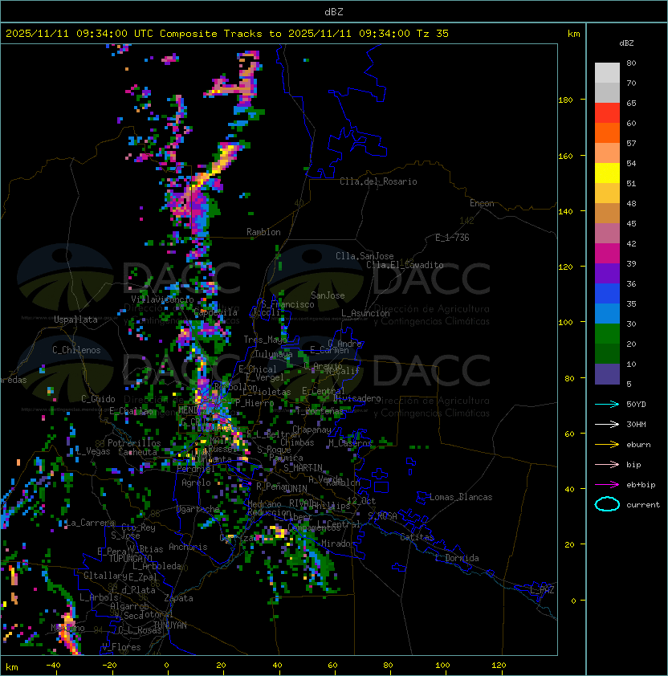Image resolution: width=668 pixels, height=676 pixels.
Task: Click the 'L_Dormida' place label
Action: (x=457, y=558)
